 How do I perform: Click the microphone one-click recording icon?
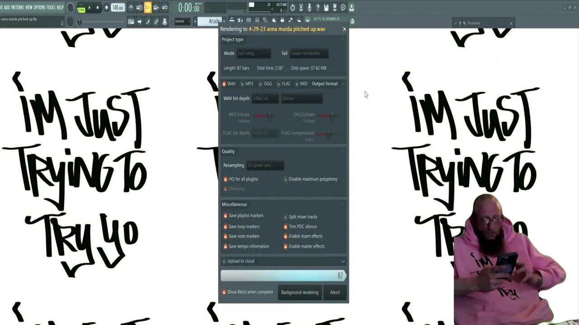(309, 8)
